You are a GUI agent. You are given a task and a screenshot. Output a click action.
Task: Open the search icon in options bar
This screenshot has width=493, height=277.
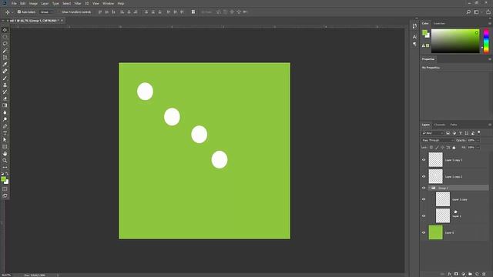click(468, 12)
